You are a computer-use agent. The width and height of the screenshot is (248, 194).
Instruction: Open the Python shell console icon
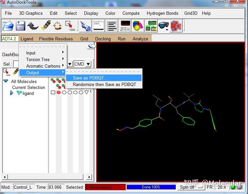pos(98,26)
